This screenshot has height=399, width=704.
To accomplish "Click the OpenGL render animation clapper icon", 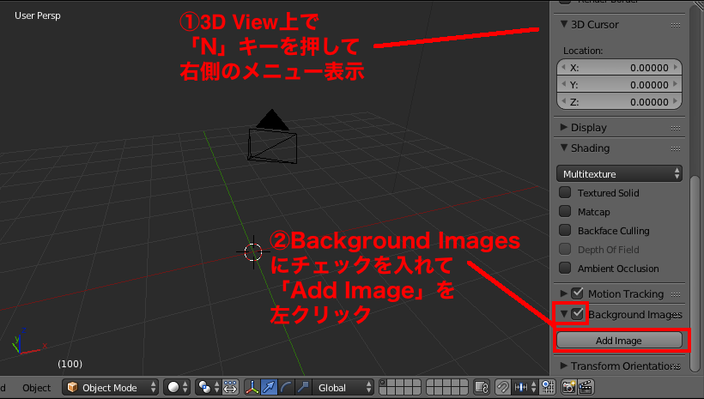I will pos(586,387).
